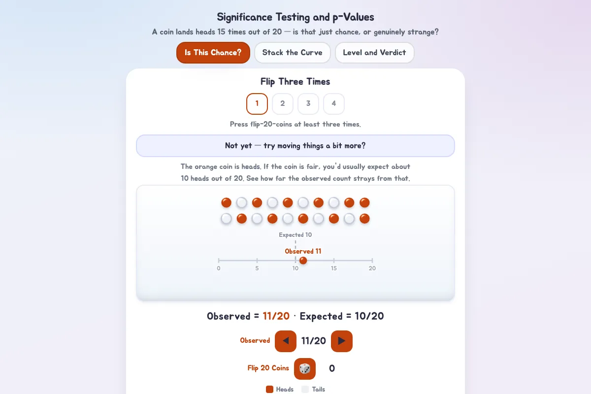
Task: Select step 1 button
Action: (x=257, y=104)
